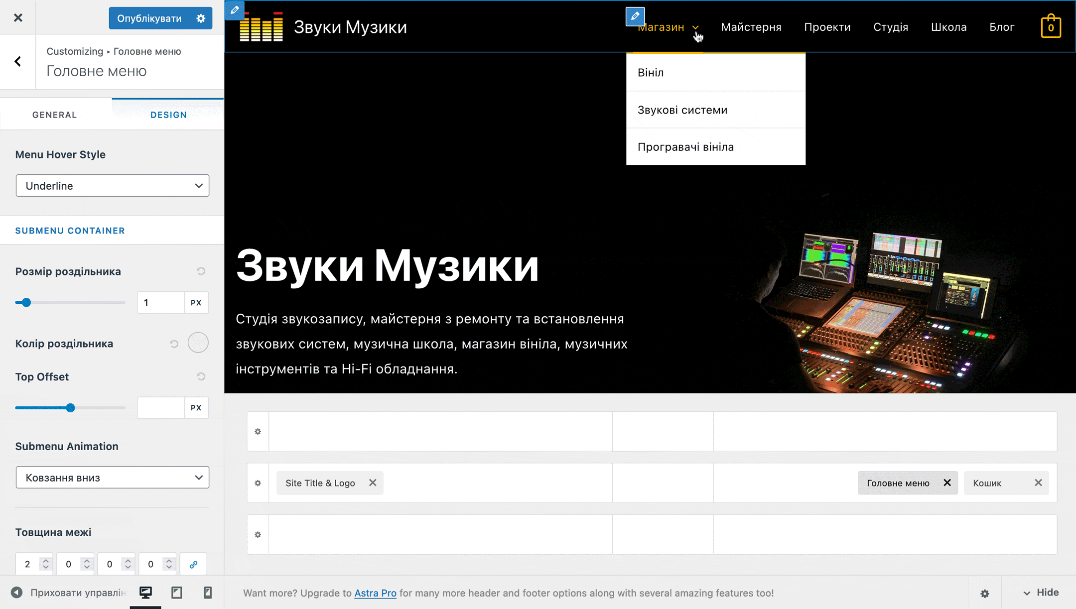Click the SUBMENU CONTAINER section heading
Viewport: 1076px width, 609px height.
pos(70,231)
